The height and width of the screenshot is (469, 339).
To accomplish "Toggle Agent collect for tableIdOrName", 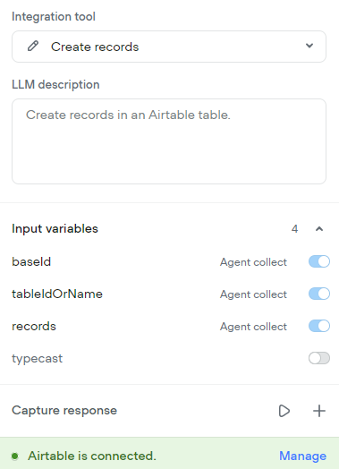I will [319, 294].
